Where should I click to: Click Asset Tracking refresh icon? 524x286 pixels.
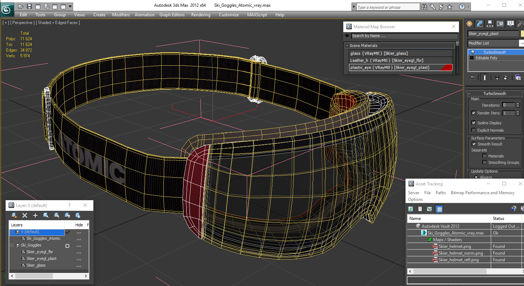tap(411, 209)
